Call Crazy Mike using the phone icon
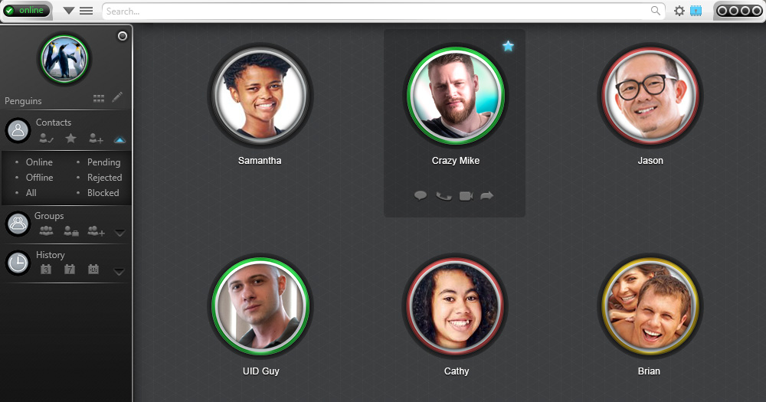 (x=444, y=196)
